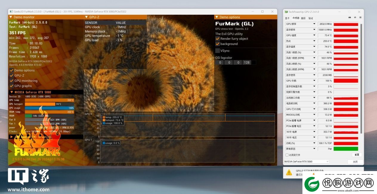Image resolution: width=377 pixels, height=194 pixels.
Task: Minimize the FurMark window
Action: coord(253,12)
